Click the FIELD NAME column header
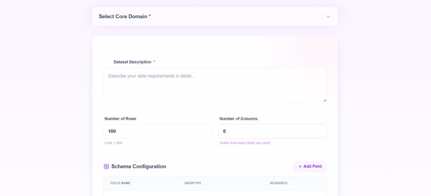This screenshot has height=196, width=431. (x=120, y=183)
